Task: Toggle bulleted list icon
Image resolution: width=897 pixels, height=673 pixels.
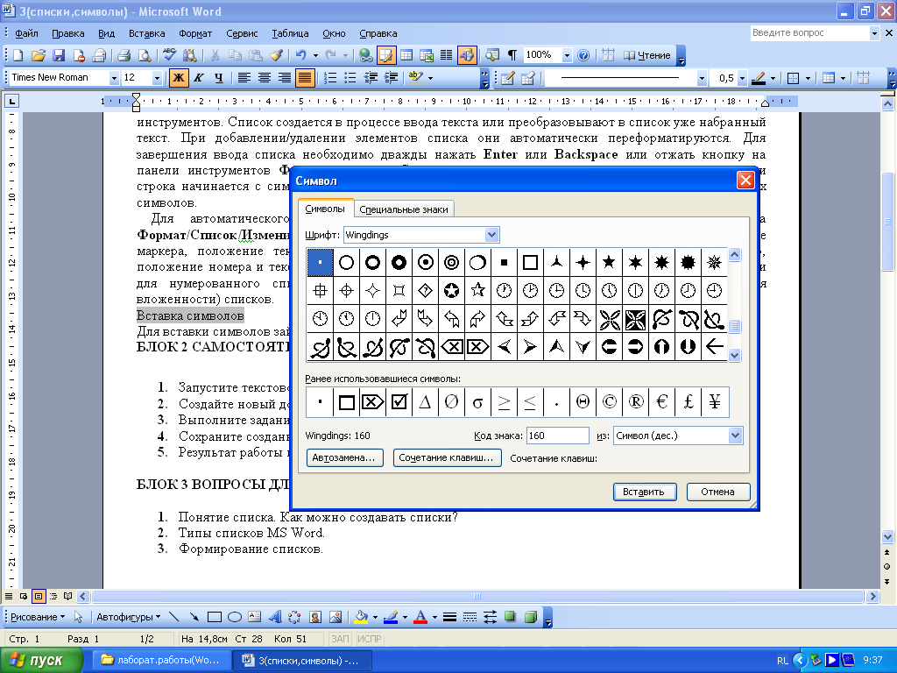Action: tap(350, 78)
